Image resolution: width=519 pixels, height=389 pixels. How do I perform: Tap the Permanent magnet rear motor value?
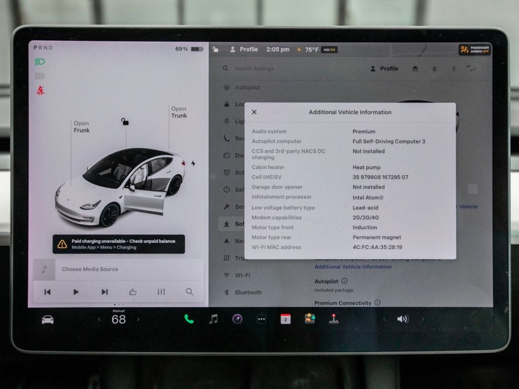377,237
